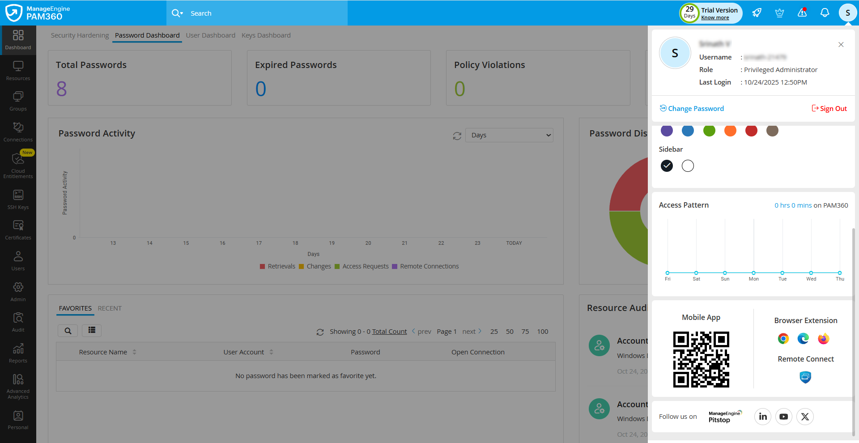This screenshot has width=859, height=443.
Task: Launch the Remote Connect tool
Action: coord(805,377)
